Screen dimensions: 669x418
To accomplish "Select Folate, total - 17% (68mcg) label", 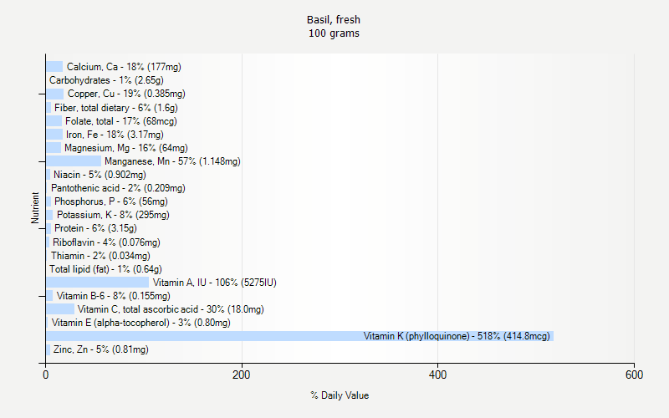I will pyautogui.click(x=120, y=121).
